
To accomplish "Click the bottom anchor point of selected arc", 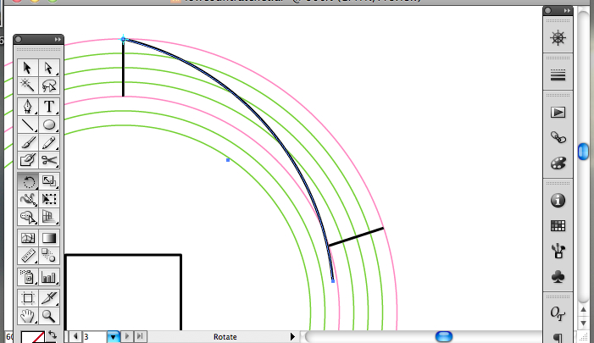I will (333, 281).
